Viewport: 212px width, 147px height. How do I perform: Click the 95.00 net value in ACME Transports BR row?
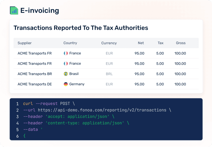click(139, 74)
